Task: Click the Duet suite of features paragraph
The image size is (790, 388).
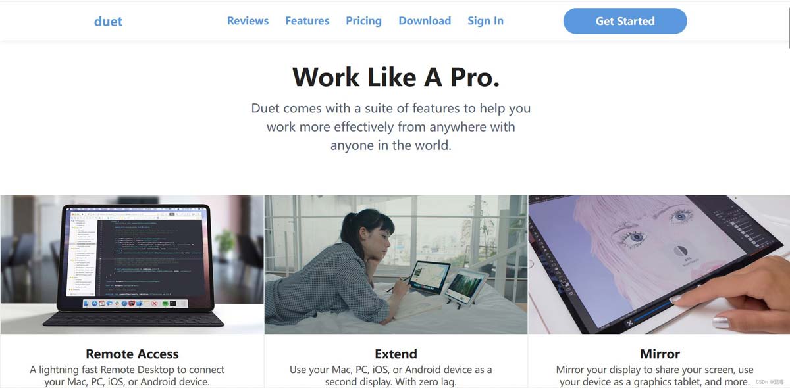Action: pos(391,126)
